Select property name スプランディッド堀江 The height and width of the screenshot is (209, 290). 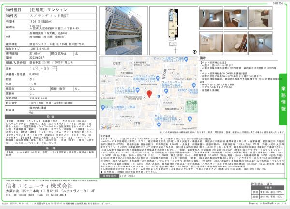[49, 16]
